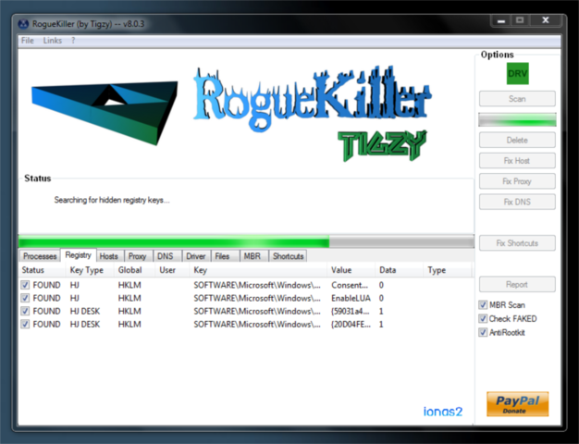Sort by the Status column header
Screen dimensions: 579x444
coord(42,270)
